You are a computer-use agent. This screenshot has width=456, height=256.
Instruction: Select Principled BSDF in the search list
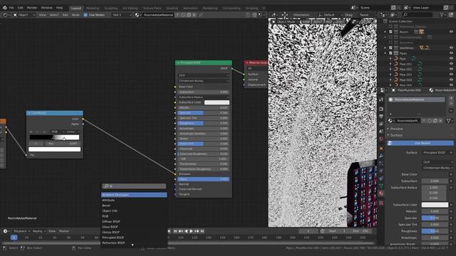134,238
